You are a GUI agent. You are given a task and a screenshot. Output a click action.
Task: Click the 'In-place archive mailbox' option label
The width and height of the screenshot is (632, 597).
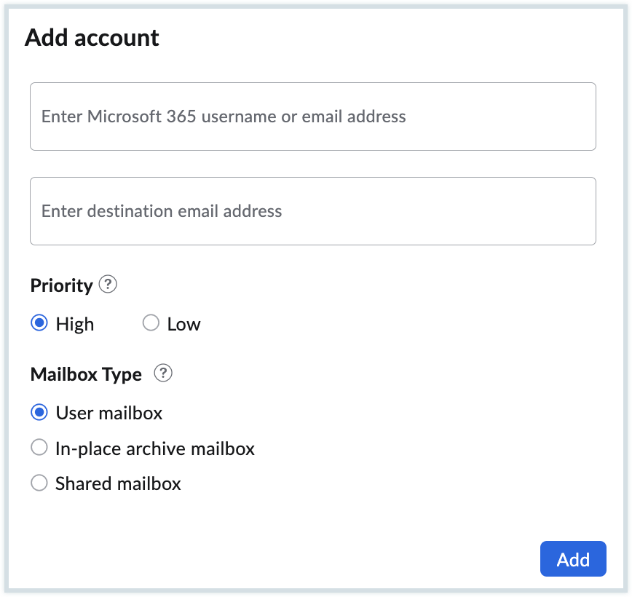[x=155, y=448]
